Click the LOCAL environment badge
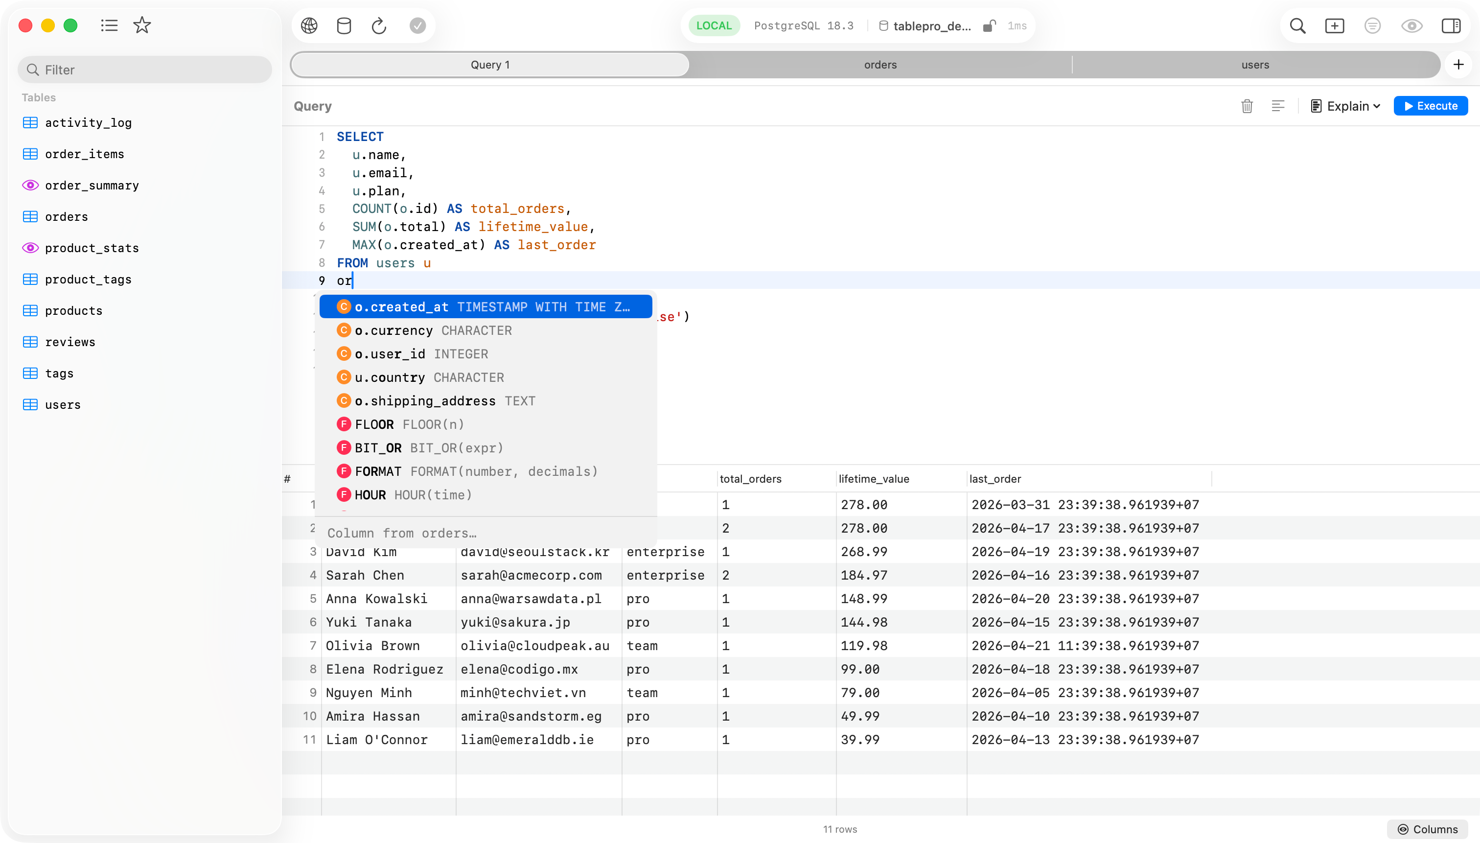This screenshot has height=843, width=1480. click(714, 25)
